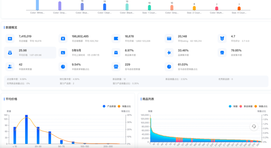Select the Size: 1 Count bar
The height and width of the screenshot is (148, 271).
tap(150, 7)
